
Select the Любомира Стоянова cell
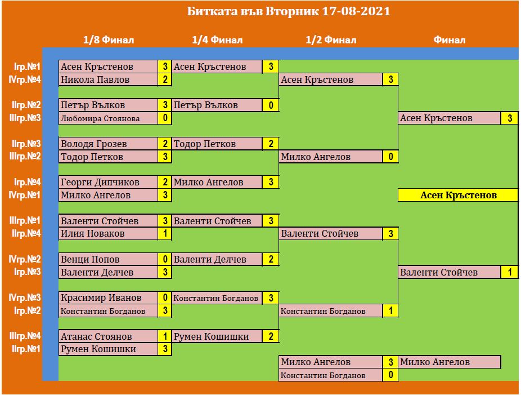click(x=108, y=118)
